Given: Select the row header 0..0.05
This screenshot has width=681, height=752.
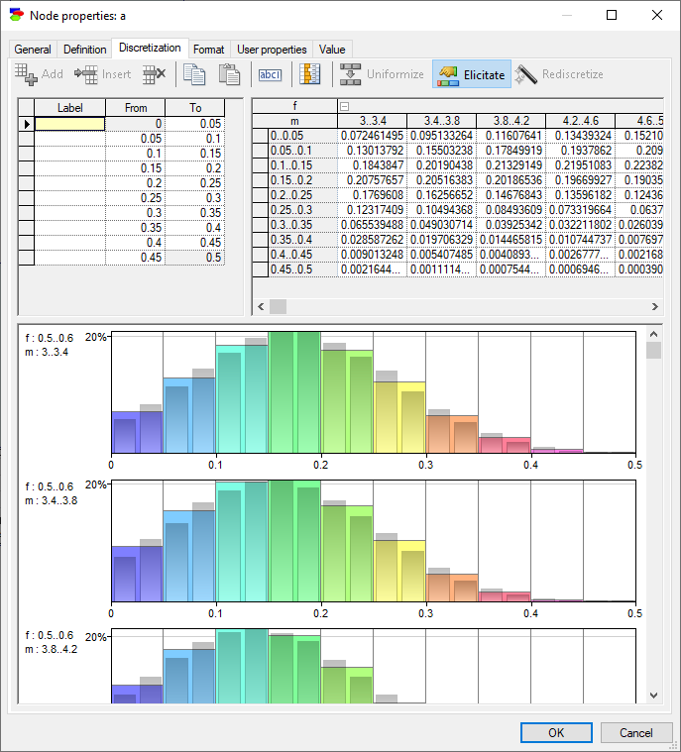Looking at the screenshot, I should coord(302,136).
